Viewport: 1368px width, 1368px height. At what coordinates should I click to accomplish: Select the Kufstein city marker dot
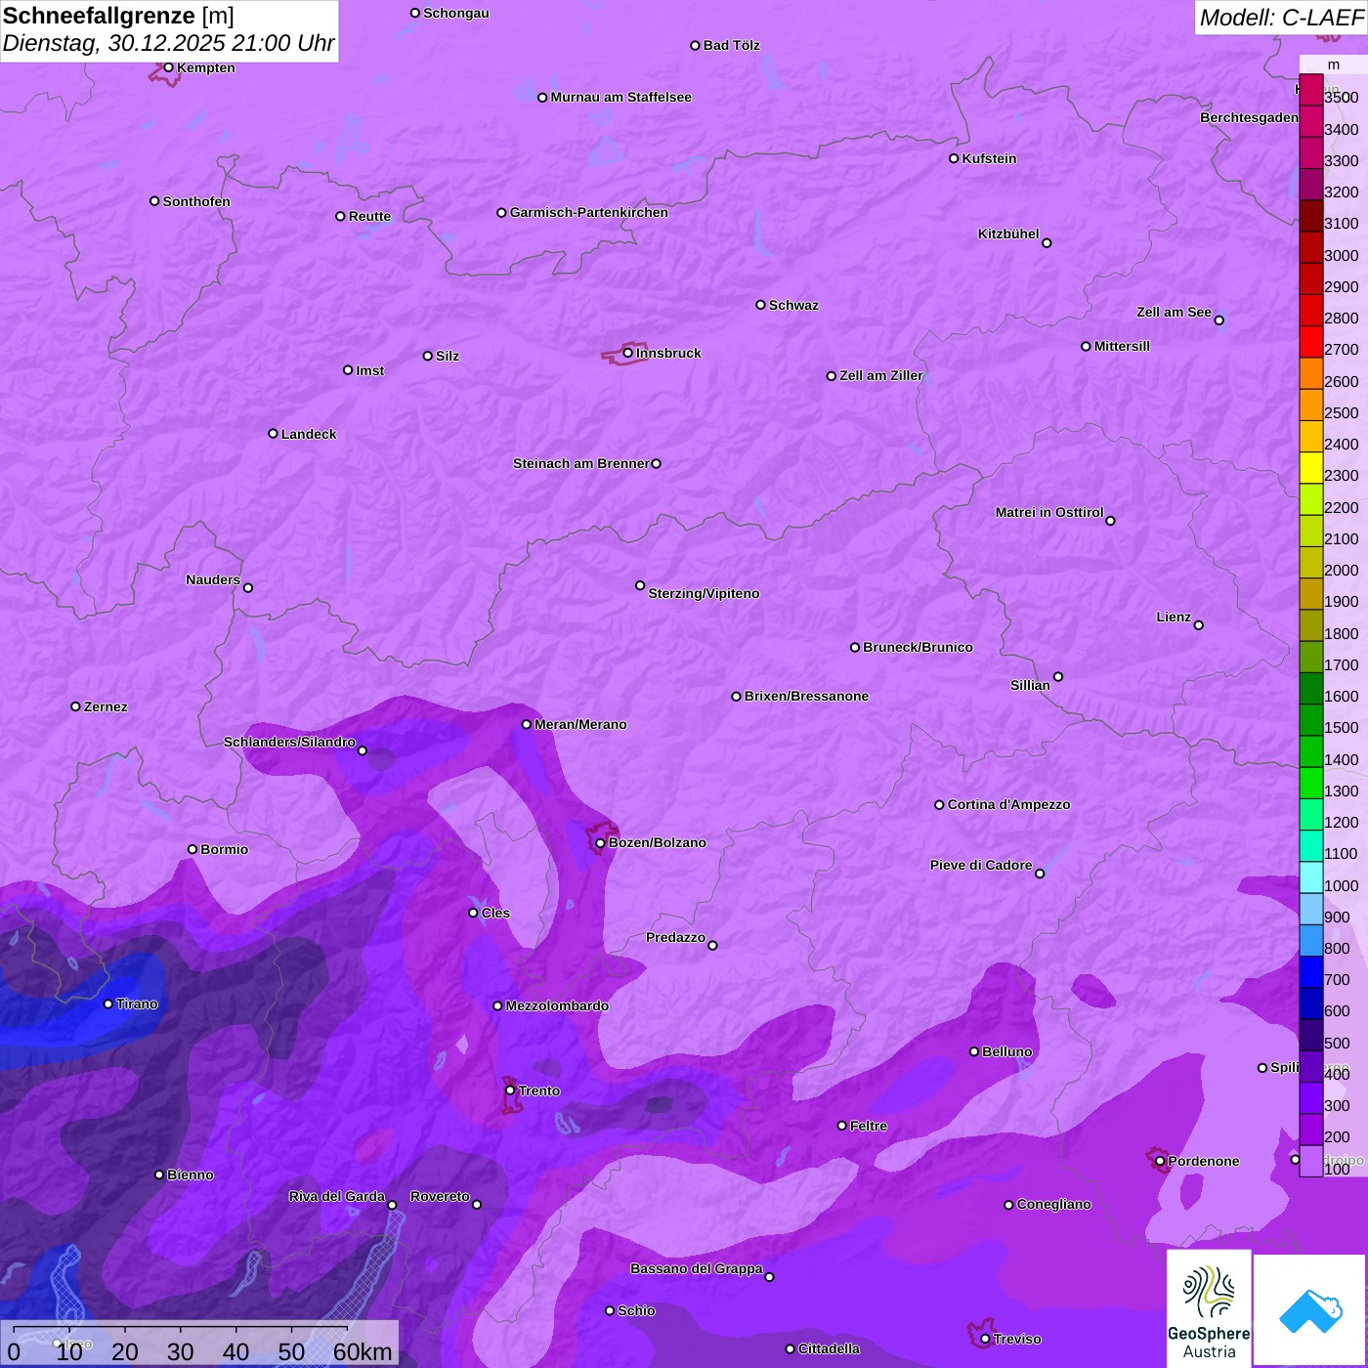(x=954, y=158)
